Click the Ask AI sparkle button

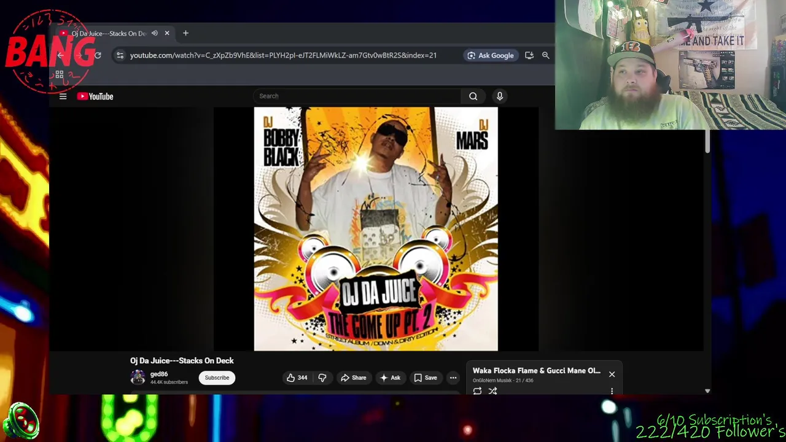(x=390, y=378)
